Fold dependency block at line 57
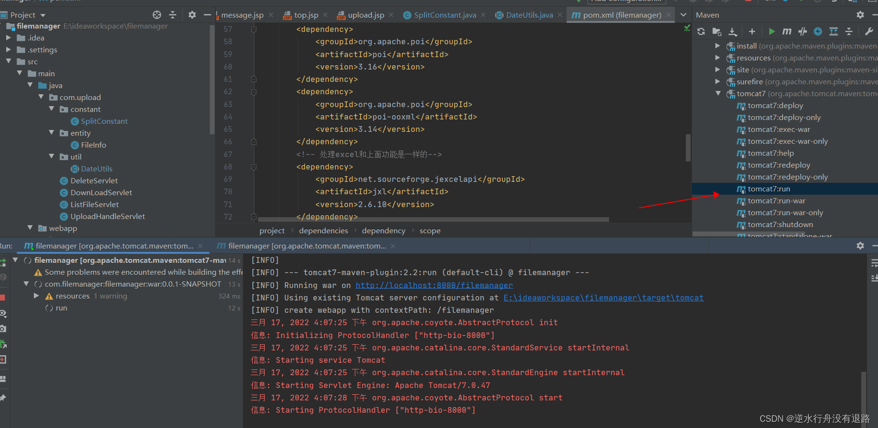878x428 pixels. click(254, 30)
